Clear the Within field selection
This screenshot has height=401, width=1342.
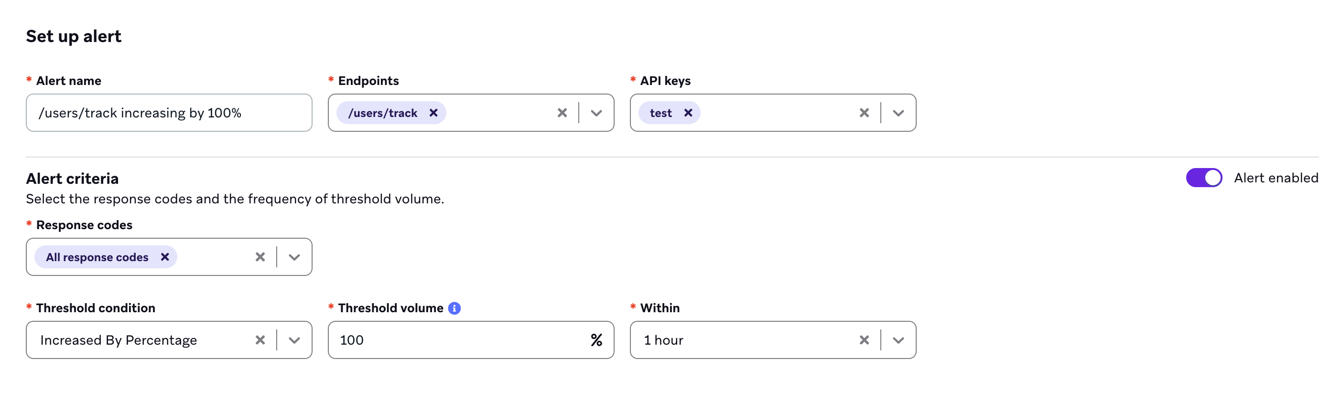[x=864, y=339]
